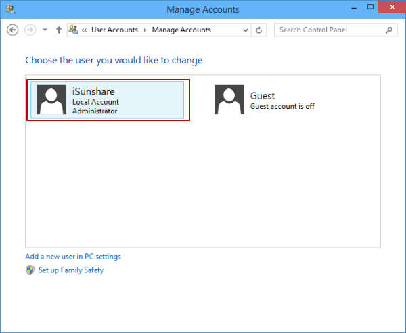Go up one level with the Up arrow
Viewport: 406px width, 333px height.
[x=59, y=30]
